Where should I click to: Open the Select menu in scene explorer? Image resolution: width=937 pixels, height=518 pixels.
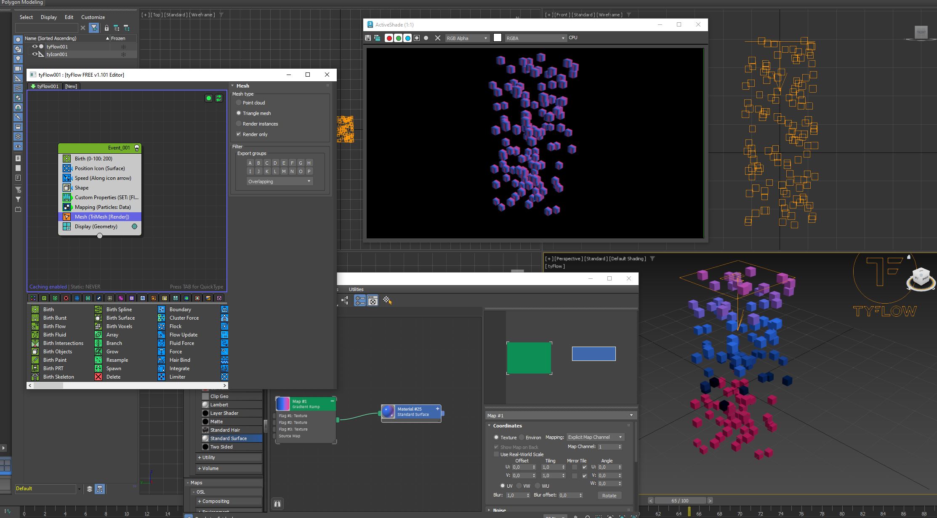pyautogui.click(x=26, y=17)
